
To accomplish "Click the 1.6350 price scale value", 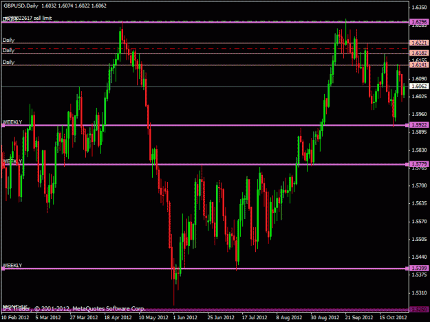I will pyautogui.click(x=419, y=8).
